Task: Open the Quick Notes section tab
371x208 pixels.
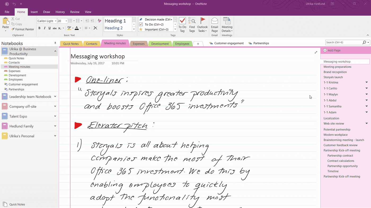Action: (x=71, y=44)
